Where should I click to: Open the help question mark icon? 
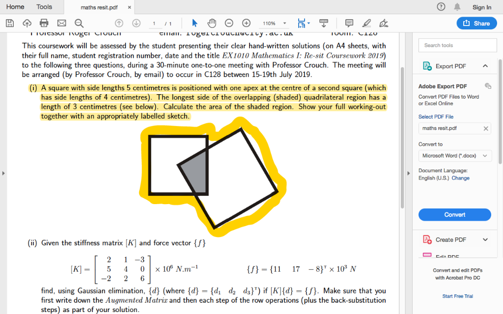coord(441,7)
